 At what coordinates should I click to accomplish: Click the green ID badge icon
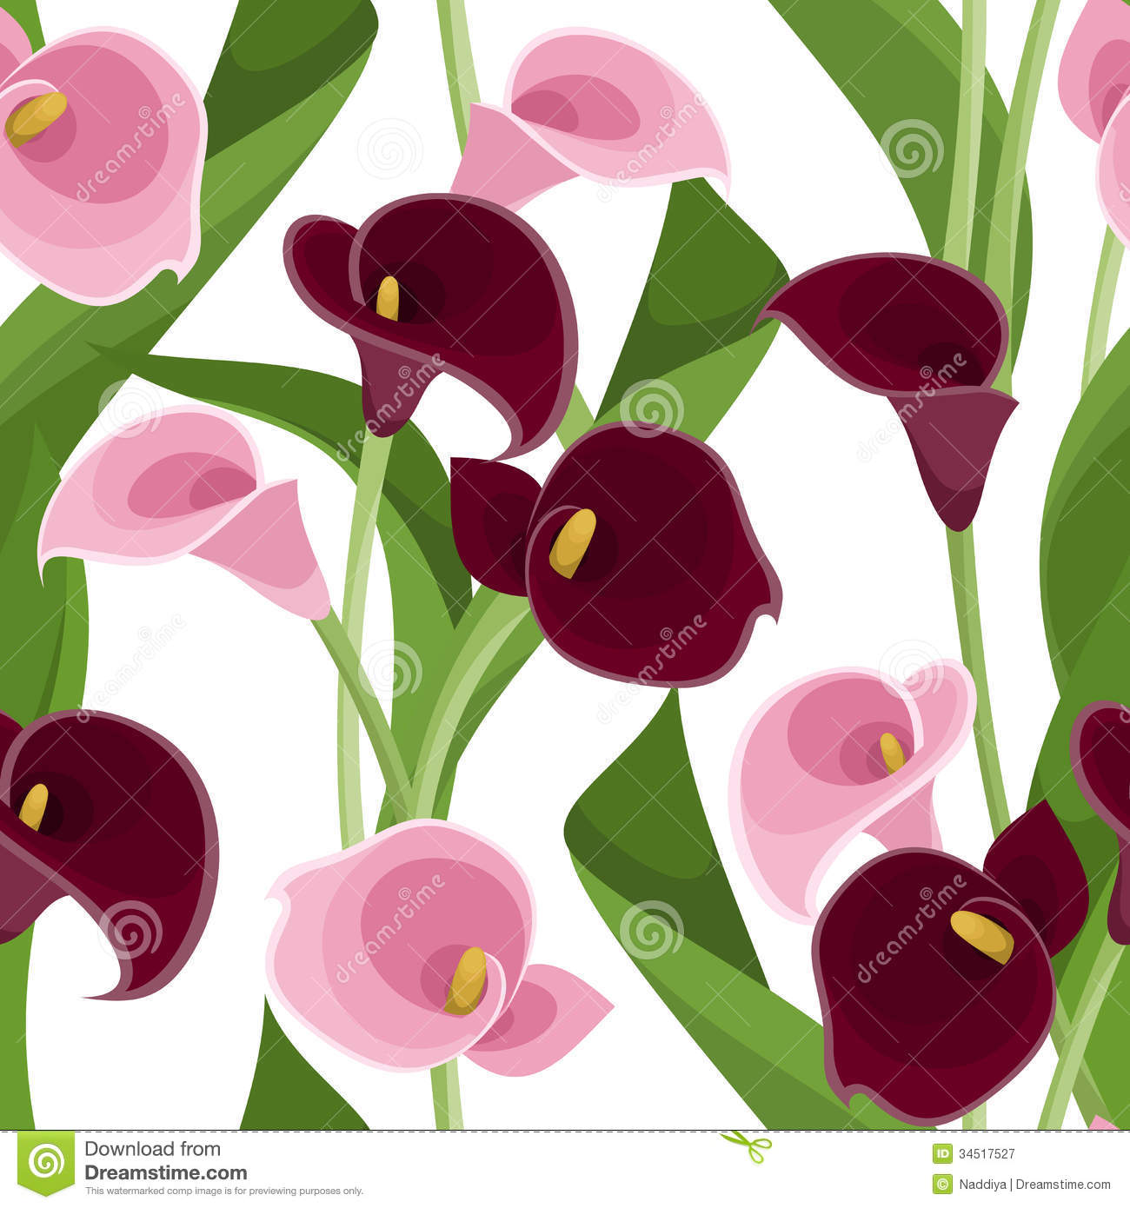coord(942,1153)
